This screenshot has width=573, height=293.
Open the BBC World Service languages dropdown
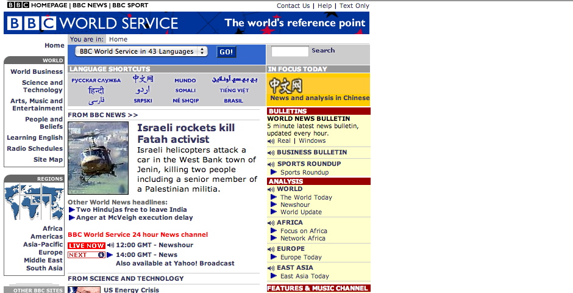tap(141, 51)
